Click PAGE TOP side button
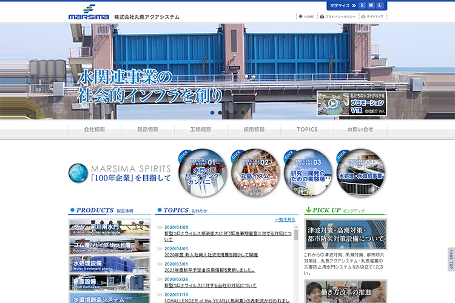 coord(451,259)
